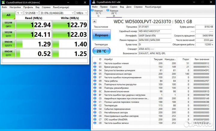
Task: Click the Скорость вращения value 5400 RPM
Action: 204,36
